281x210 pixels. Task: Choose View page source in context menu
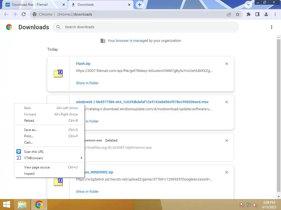pyautogui.click(x=49, y=167)
